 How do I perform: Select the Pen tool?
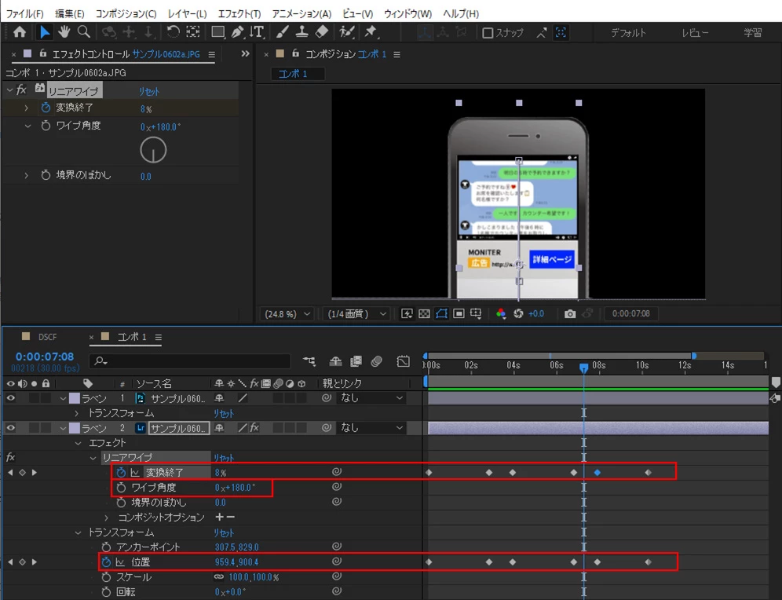tap(237, 32)
